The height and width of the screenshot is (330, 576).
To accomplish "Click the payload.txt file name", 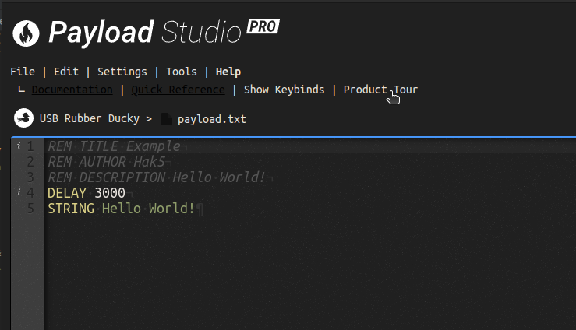I will [212, 119].
